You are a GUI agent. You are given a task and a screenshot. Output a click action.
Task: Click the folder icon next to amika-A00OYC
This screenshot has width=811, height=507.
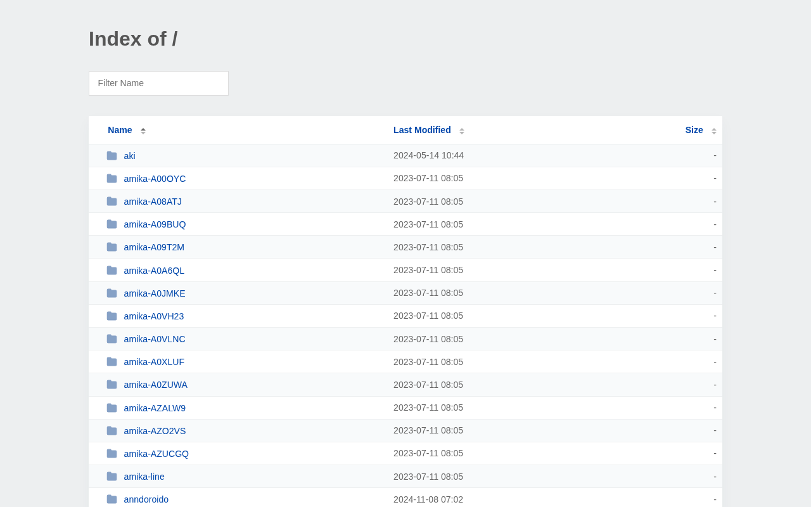pyautogui.click(x=112, y=179)
